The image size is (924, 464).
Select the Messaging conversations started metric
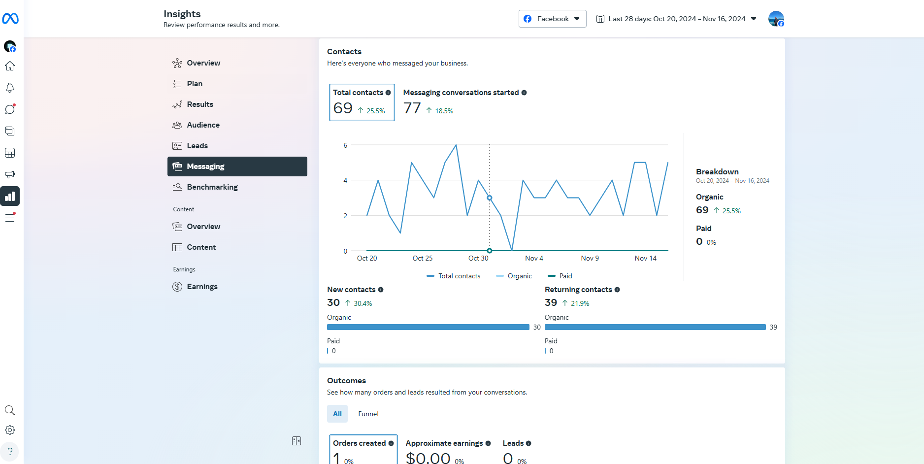click(x=465, y=102)
